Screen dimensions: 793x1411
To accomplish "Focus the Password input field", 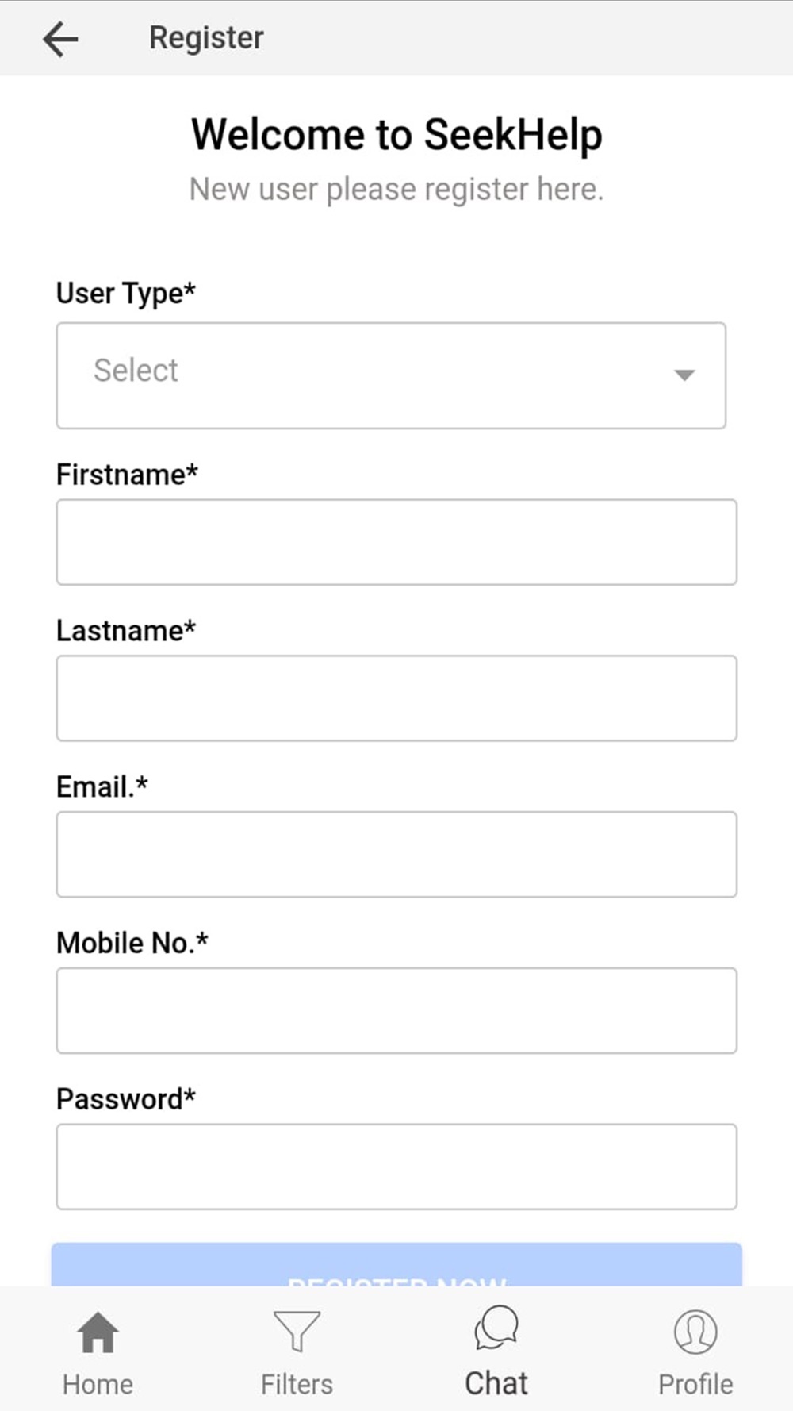I will coord(396,1167).
